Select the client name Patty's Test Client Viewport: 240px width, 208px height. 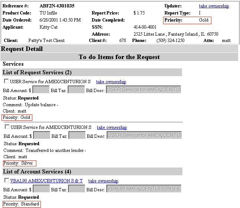point(46,40)
